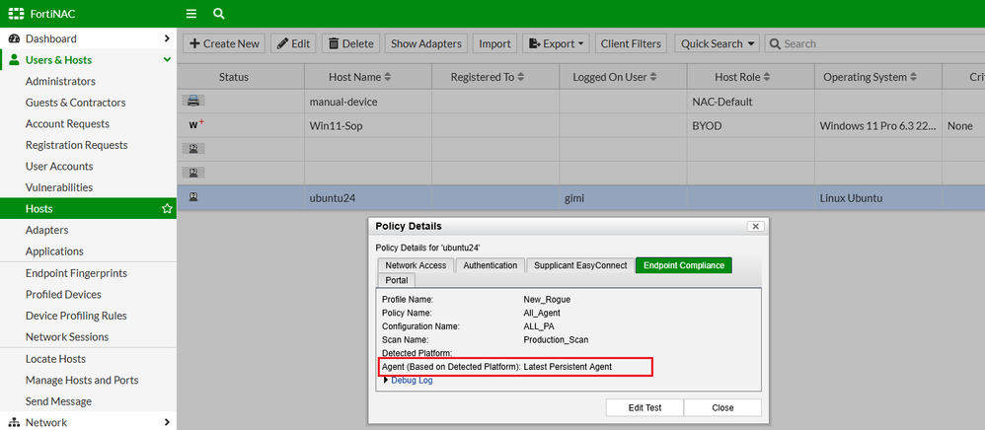Image resolution: width=985 pixels, height=430 pixels.
Task: Open the Supplicant EasyConnect tab
Action: tap(579, 265)
